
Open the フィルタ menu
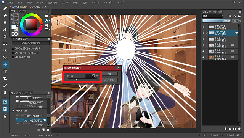pyautogui.click(x=65, y=3)
